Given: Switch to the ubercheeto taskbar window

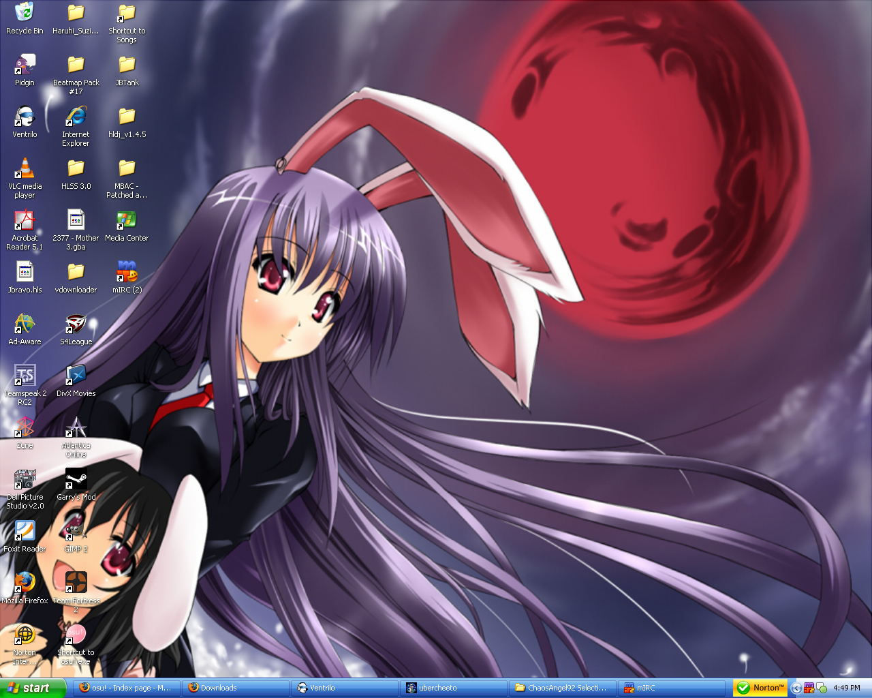Looking at the screenshot, I should pos(454,688).
